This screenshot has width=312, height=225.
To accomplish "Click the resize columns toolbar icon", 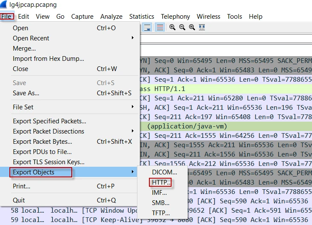I will pos(202,27).
